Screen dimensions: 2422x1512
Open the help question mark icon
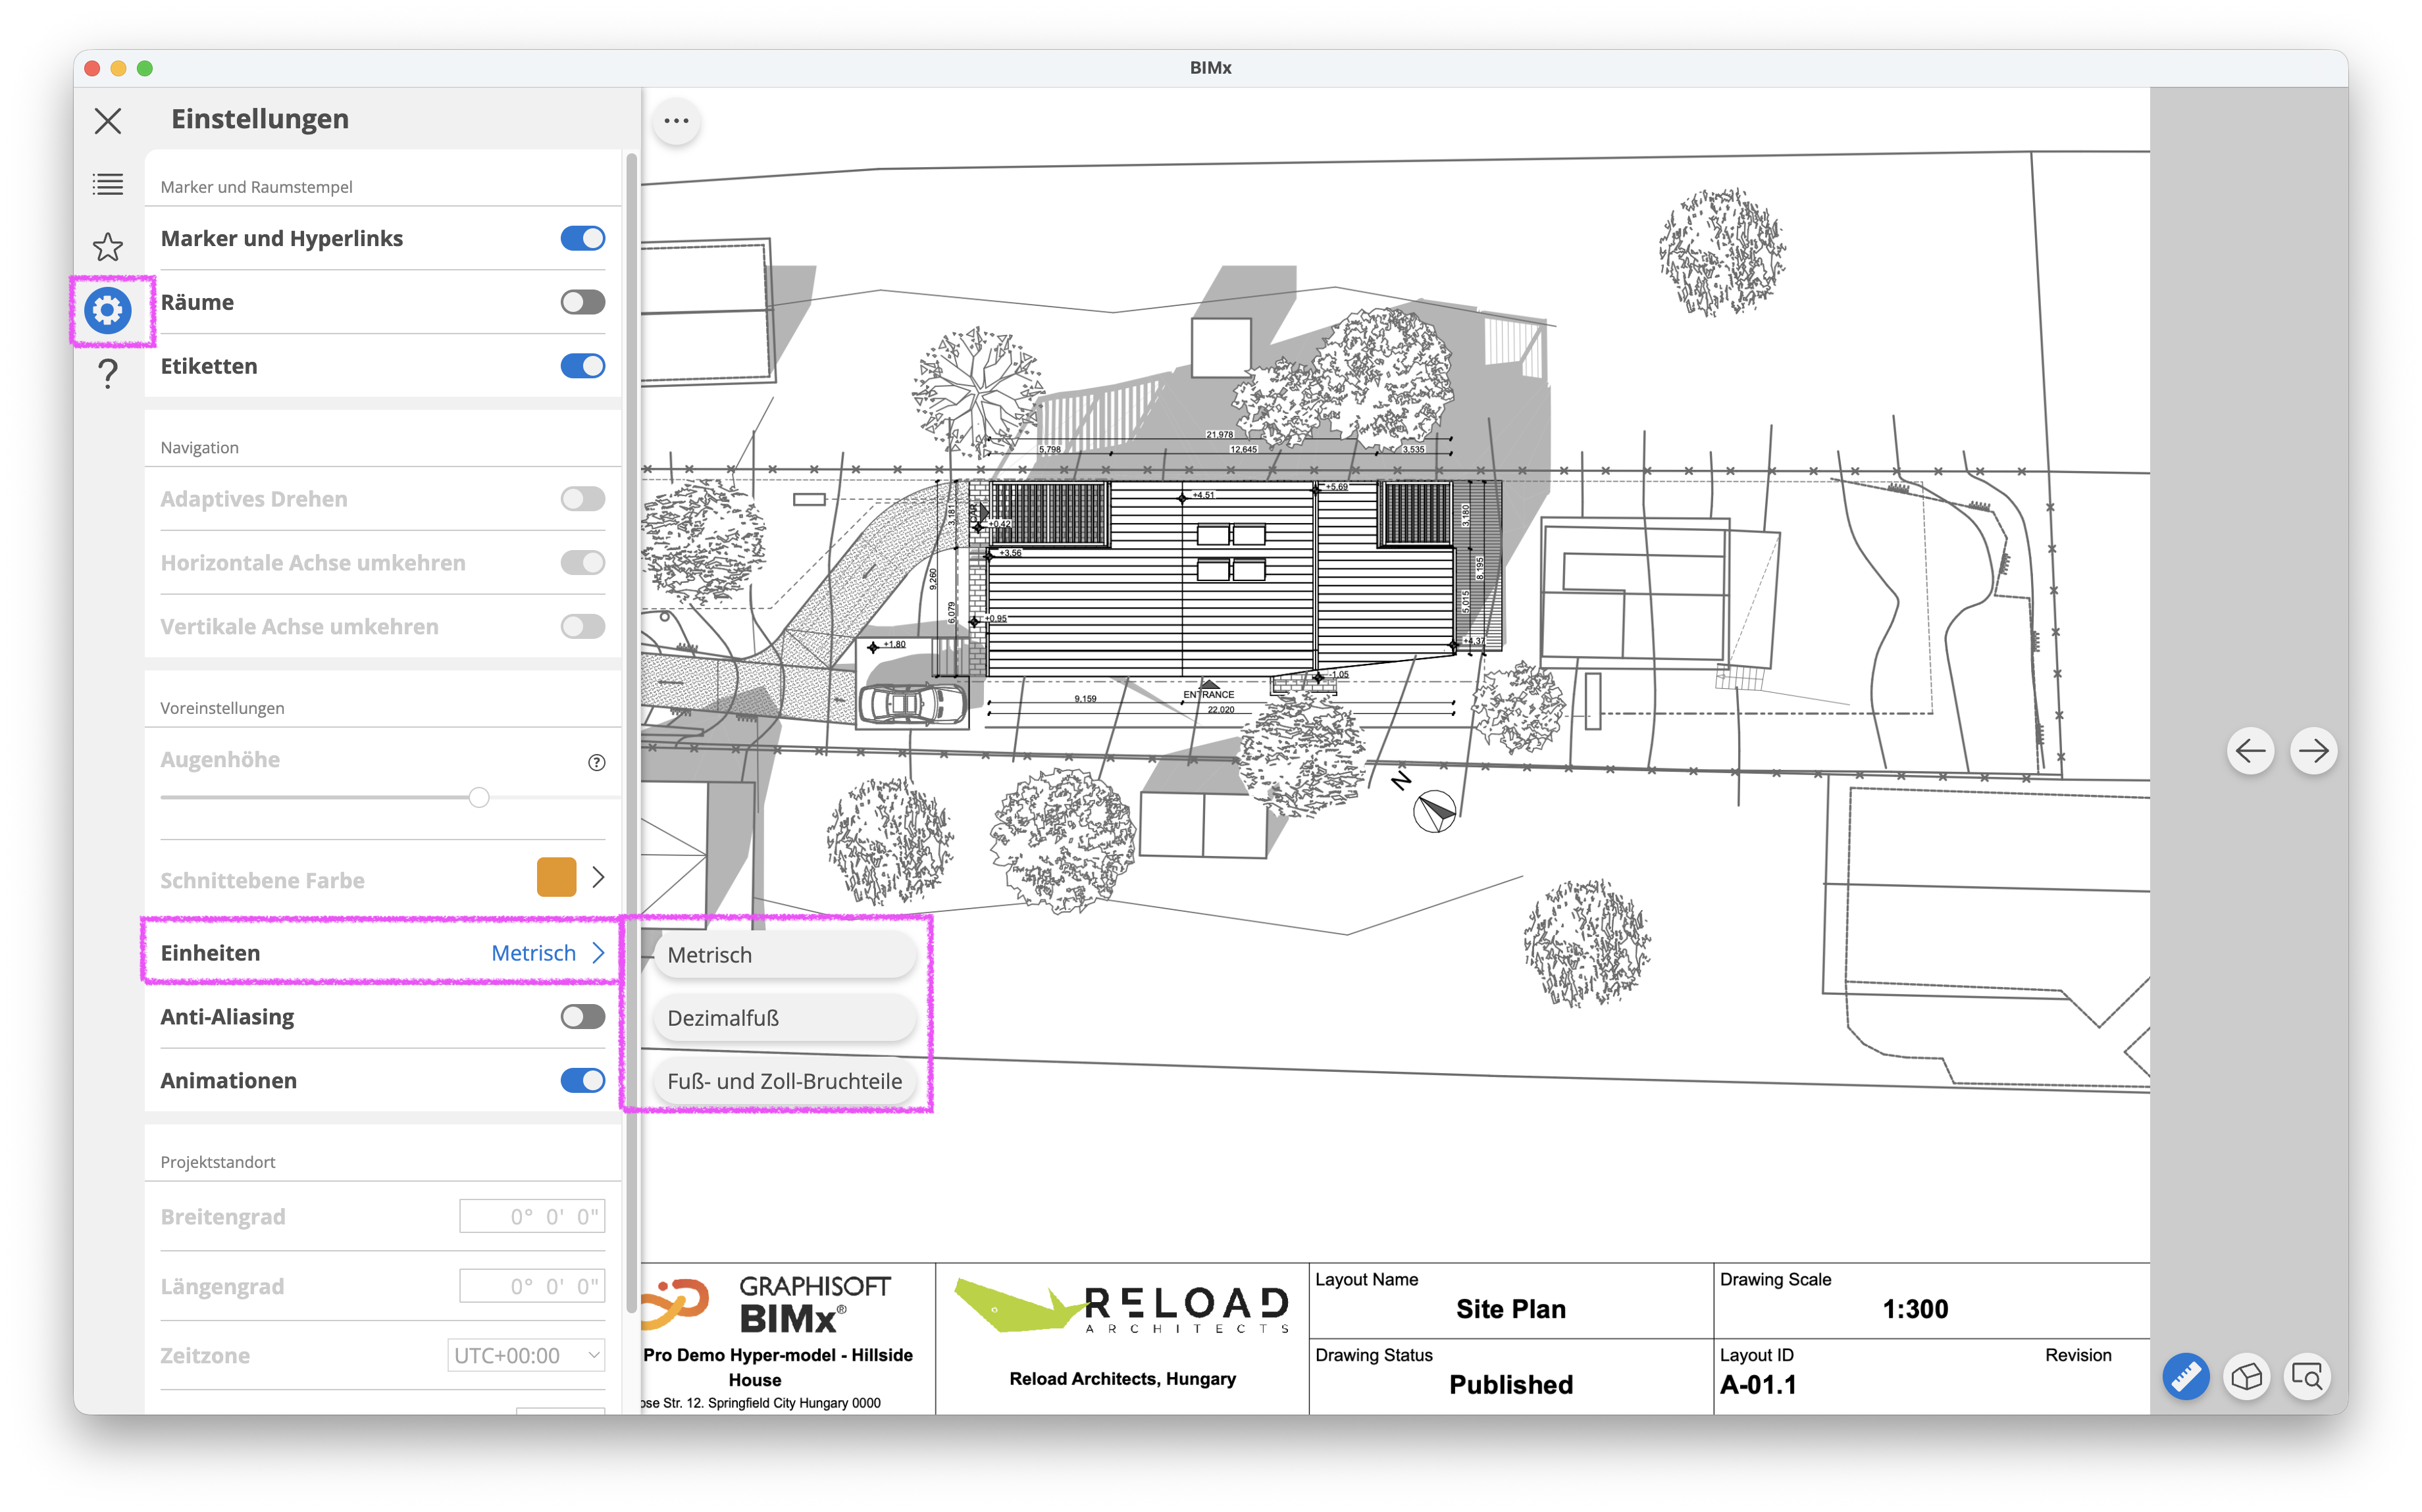(108, 374)
